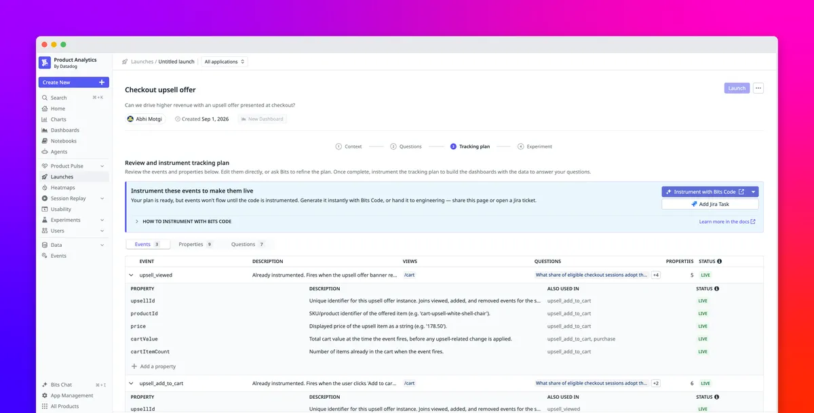The image size is (814, 413).
Task: Click the Add Jira Task button
Action: 710,203
